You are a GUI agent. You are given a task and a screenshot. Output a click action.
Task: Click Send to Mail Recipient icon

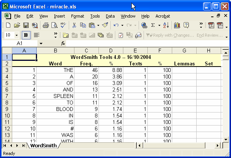(x=138, y=35)
